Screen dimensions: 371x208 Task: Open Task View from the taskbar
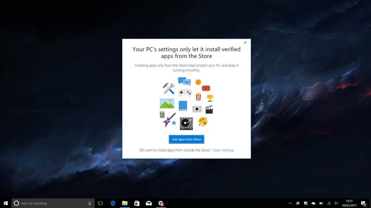click(100, 203)
